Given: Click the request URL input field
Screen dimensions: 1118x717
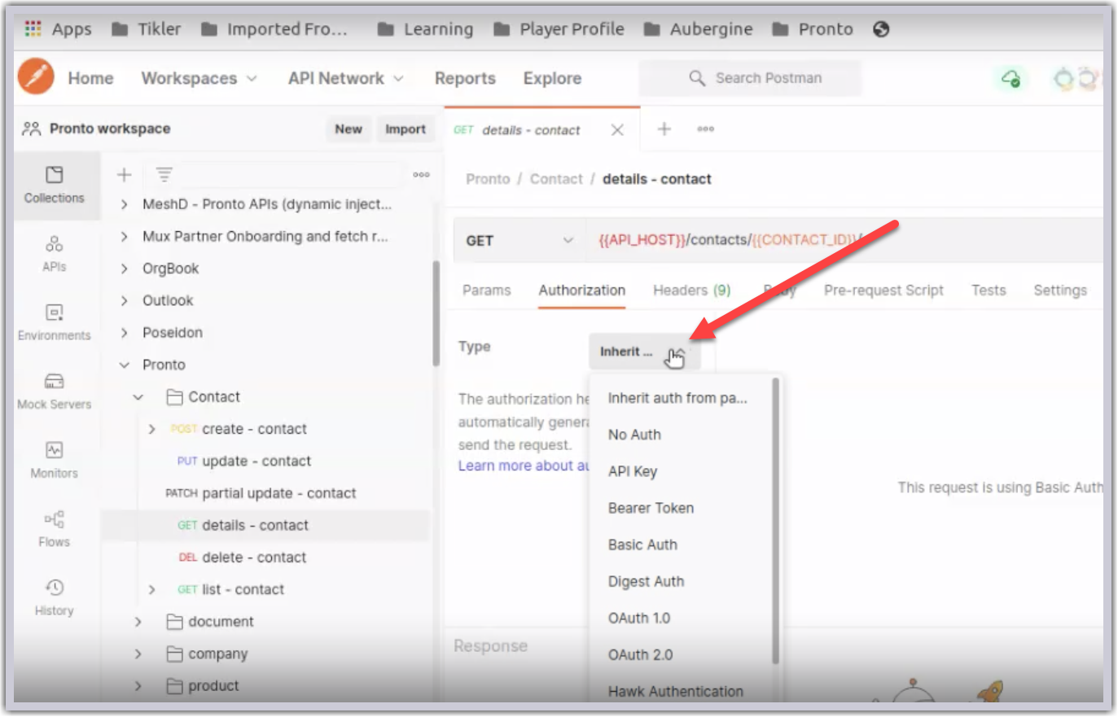Looking at the screenshot, I should pyautogui.click(x=844, y=240).
